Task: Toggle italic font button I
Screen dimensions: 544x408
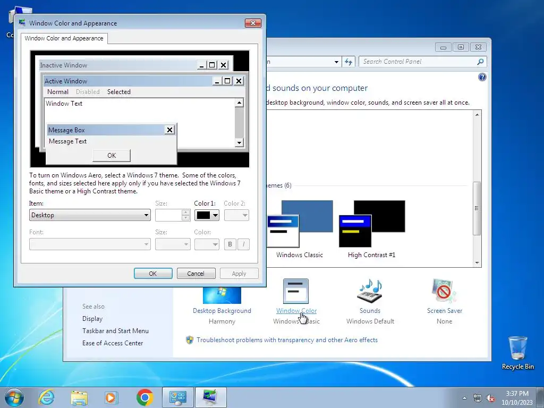Action: pyautogui.click(x=243, y=244)
